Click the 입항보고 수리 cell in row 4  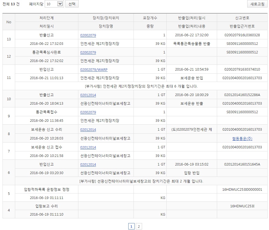pyautogui.click(x=46, y=206)
